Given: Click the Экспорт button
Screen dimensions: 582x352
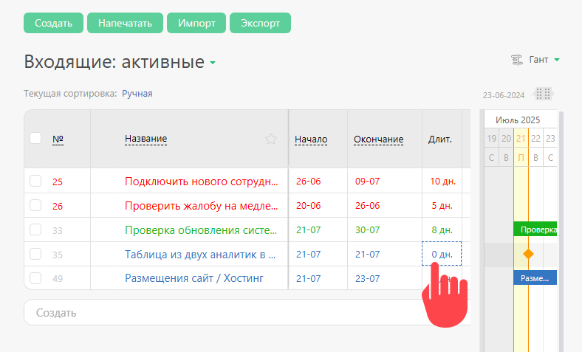Looking at the screenshot, I should coord(260,23).
